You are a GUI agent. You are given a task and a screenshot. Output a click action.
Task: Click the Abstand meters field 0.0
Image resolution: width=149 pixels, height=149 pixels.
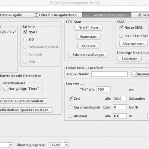(120, 116)
